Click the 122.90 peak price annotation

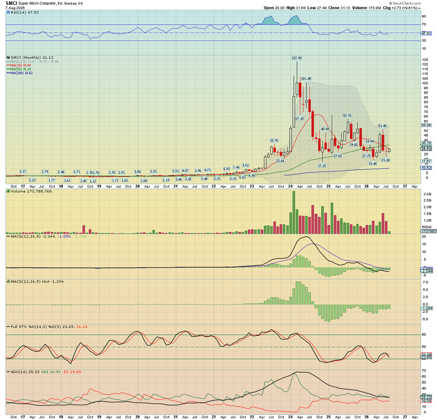297,58
